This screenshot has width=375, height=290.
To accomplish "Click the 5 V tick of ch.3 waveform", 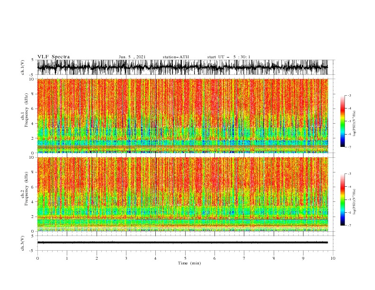I will [x=33, y=236].
